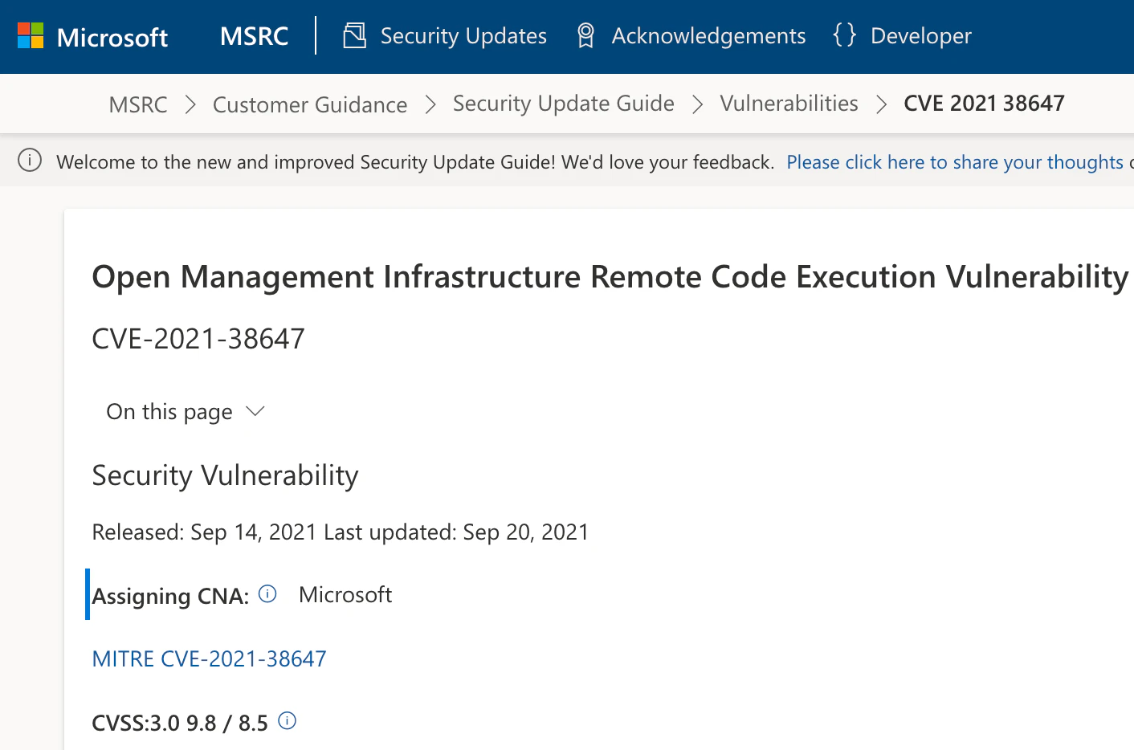
Task: Select the Microsoft CNA value text
Action: [x=345, y=594]
